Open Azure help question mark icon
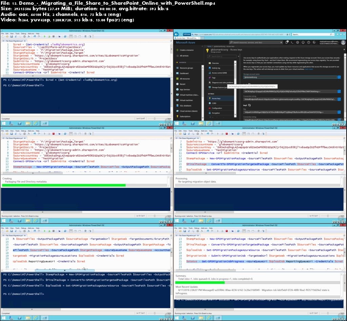 click(309, 42)
